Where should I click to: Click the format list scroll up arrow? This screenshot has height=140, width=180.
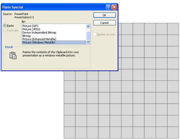[x=88, y=26]
